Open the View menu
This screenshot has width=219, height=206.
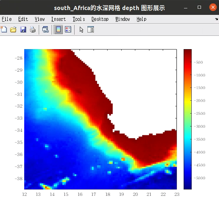40,19
